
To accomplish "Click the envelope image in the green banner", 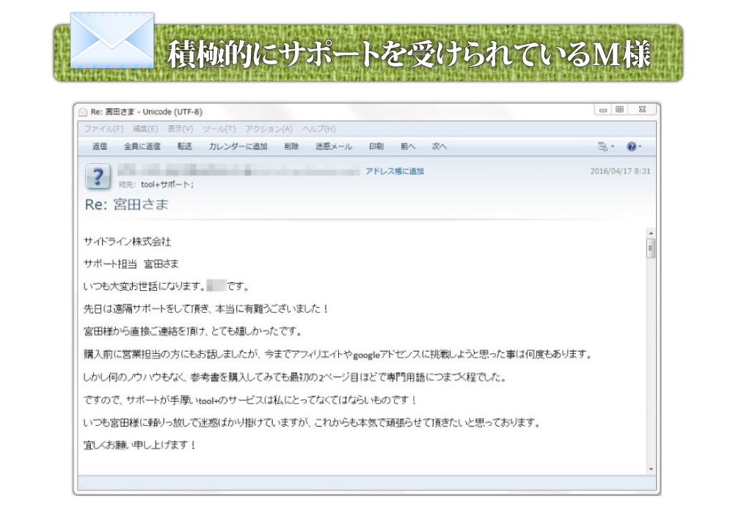I will click(x=112, y=40).
